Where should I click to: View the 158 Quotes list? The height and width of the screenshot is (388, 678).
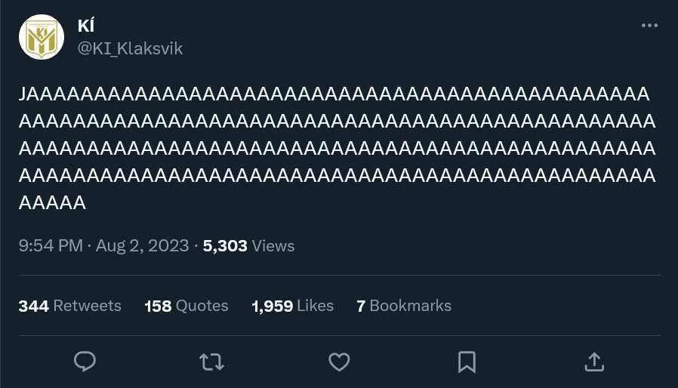tap(186, 306)
